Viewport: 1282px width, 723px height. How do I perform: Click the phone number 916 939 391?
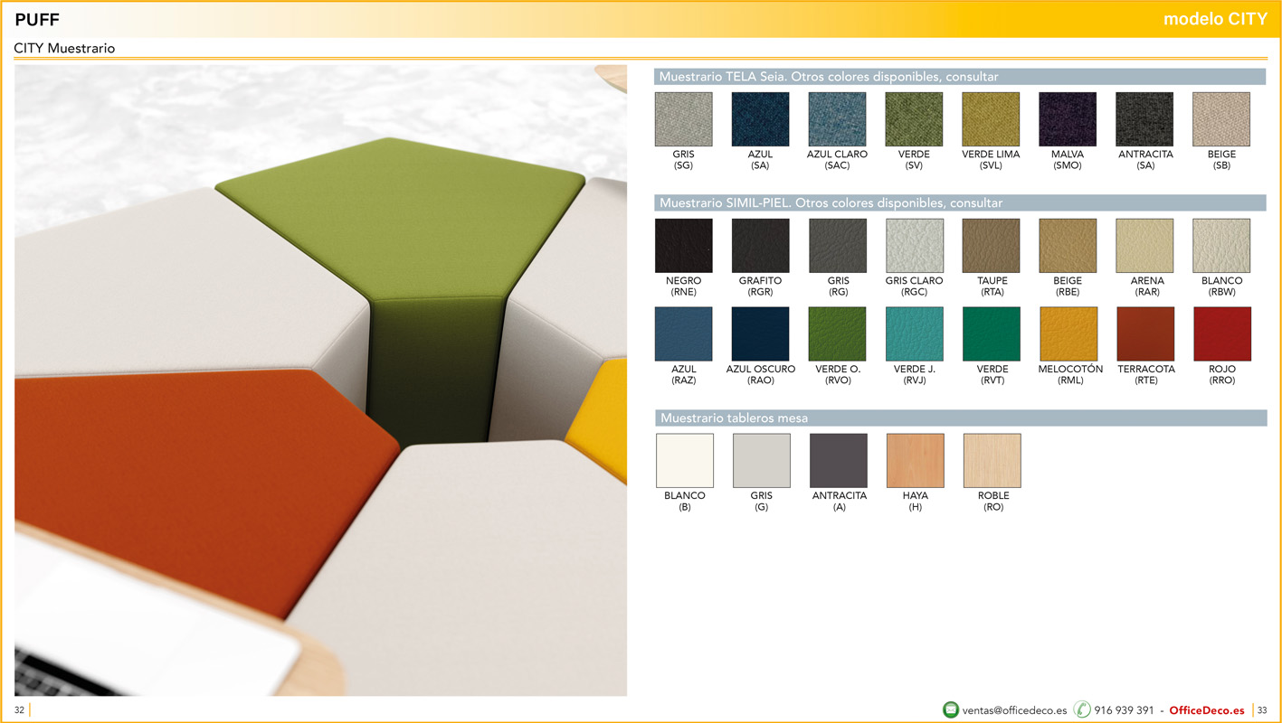[1124, 710]
